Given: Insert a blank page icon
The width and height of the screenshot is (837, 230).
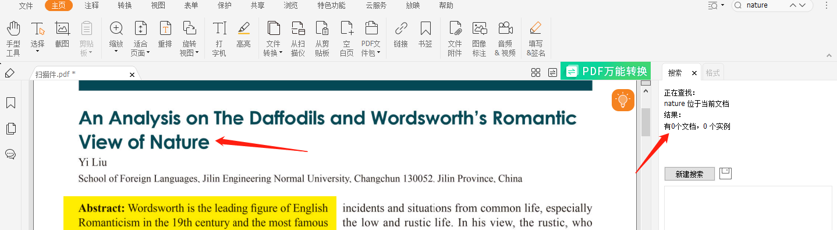Looking at the screenshot, I should pyautogui.click(x=347, y=29).
